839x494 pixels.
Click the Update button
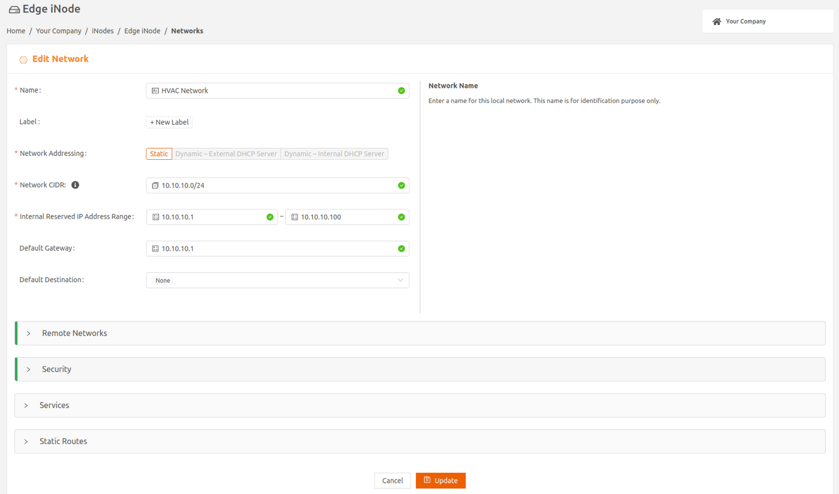tap(441, 481)
